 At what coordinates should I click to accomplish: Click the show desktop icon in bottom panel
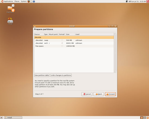1,118
